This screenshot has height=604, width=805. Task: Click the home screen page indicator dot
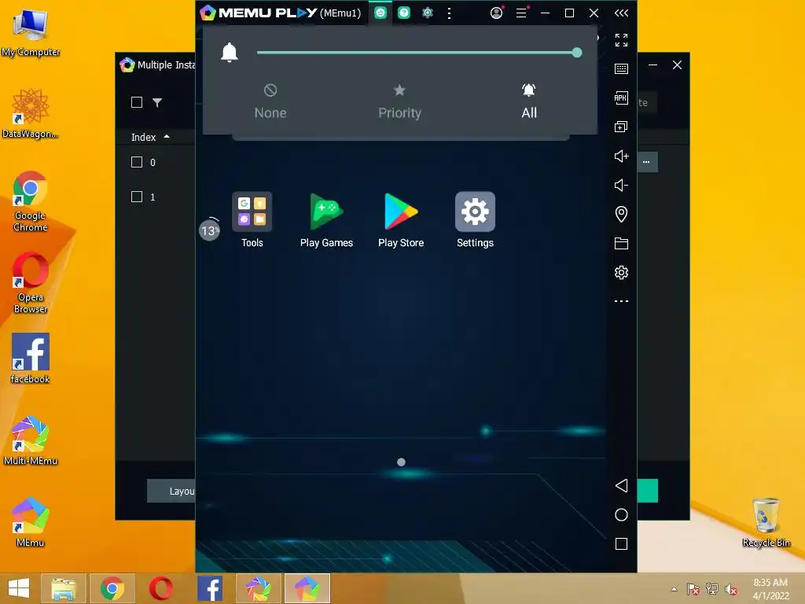tap(401, 462)
